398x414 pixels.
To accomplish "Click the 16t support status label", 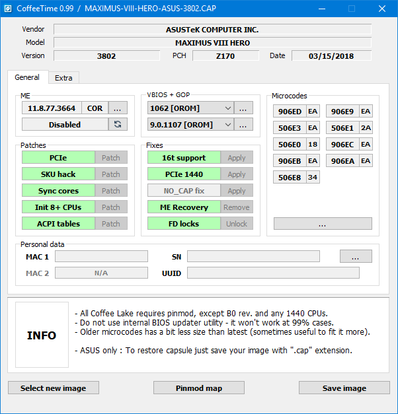I will tap(184, 158).
